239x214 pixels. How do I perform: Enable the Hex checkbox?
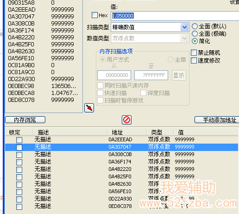click(x=94, y=15)
